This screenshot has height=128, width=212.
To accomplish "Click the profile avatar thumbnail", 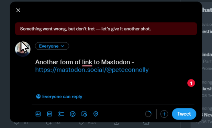I will click(23, 49).
